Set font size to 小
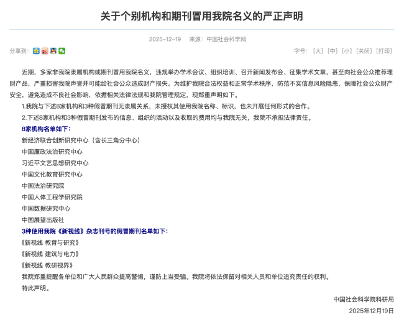Viewport: 404px width, 330px height. click(347, 51)
